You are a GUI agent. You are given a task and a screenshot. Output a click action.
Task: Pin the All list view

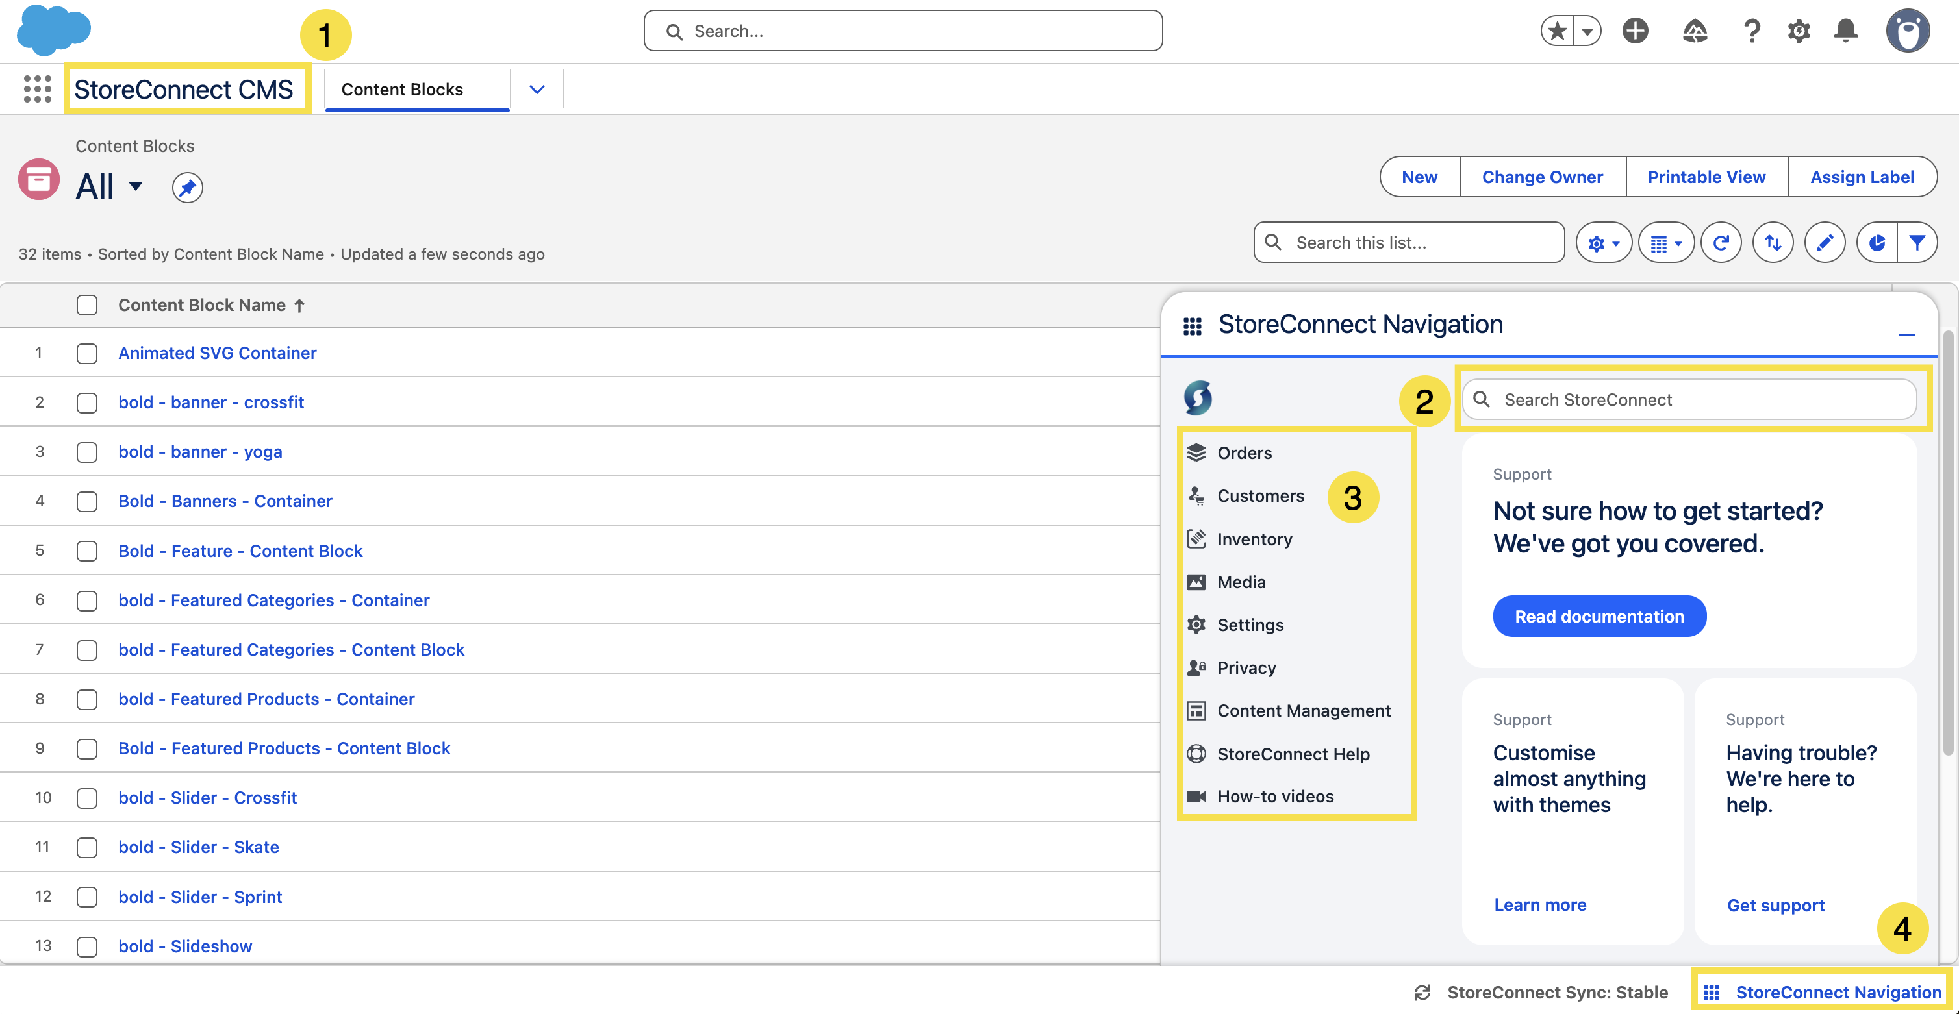187,187
